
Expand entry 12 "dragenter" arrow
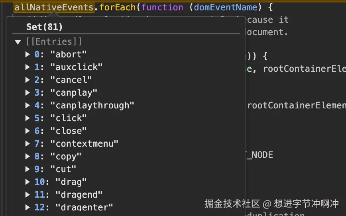click(28, 207)
